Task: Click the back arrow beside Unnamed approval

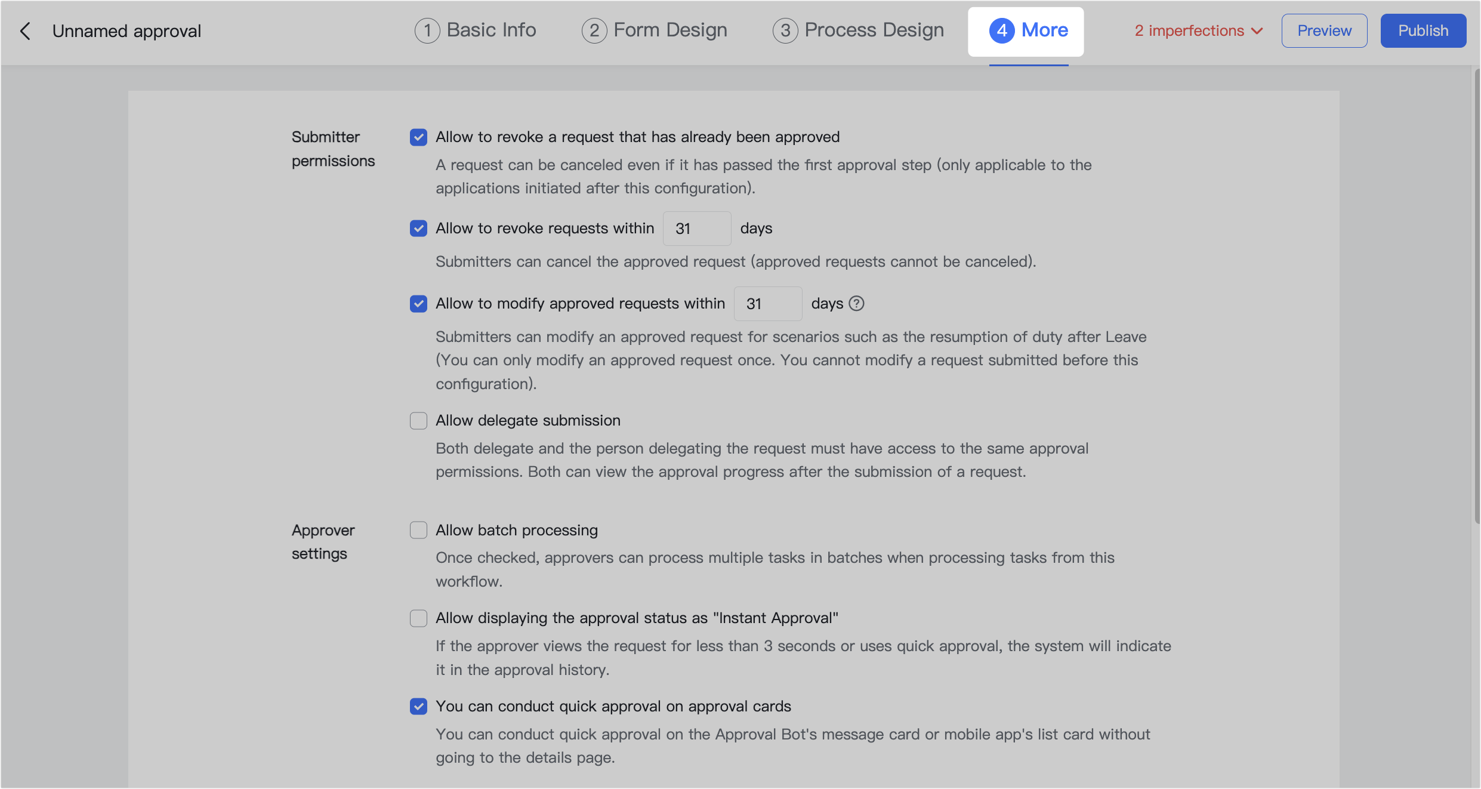Action: (x=26, y=30)
